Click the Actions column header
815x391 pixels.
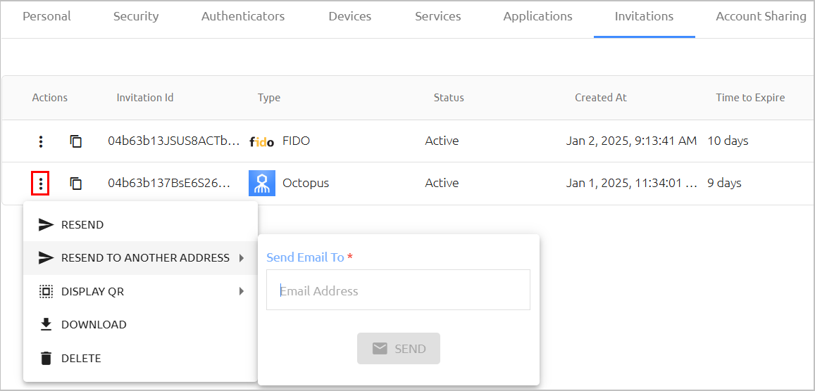click(x=50, y=98)
